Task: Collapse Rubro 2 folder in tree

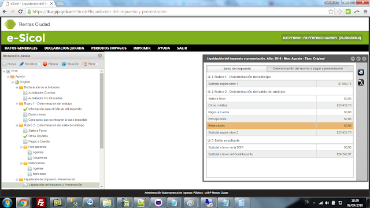Action: 17,125
